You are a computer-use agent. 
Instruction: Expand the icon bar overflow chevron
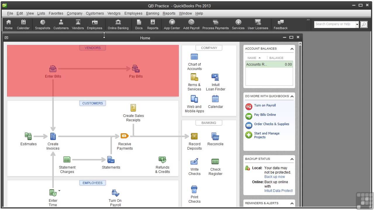pos(308,20)
